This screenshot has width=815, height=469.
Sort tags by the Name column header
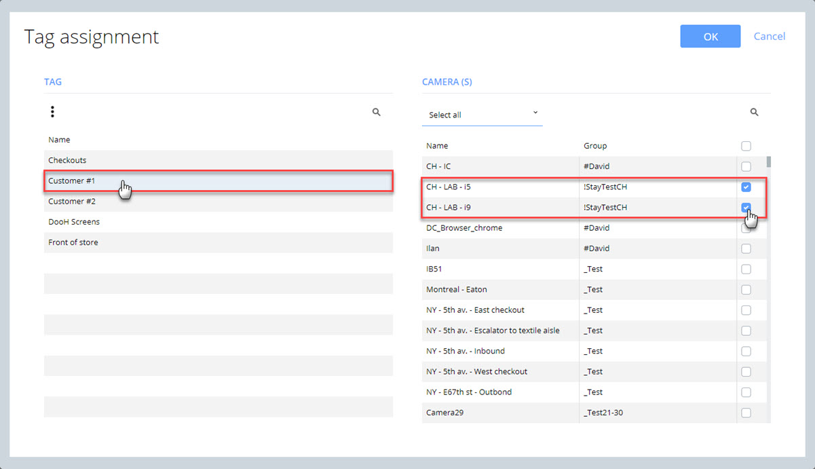point(59,140)
